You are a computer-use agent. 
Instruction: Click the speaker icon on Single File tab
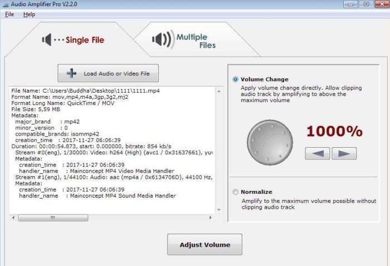pyautogui.click(x=47, y=40)
